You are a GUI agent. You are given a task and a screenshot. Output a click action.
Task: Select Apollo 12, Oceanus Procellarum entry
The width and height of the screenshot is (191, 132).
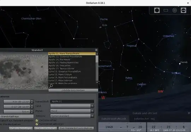pyautogui.click(x=72, y=57)
